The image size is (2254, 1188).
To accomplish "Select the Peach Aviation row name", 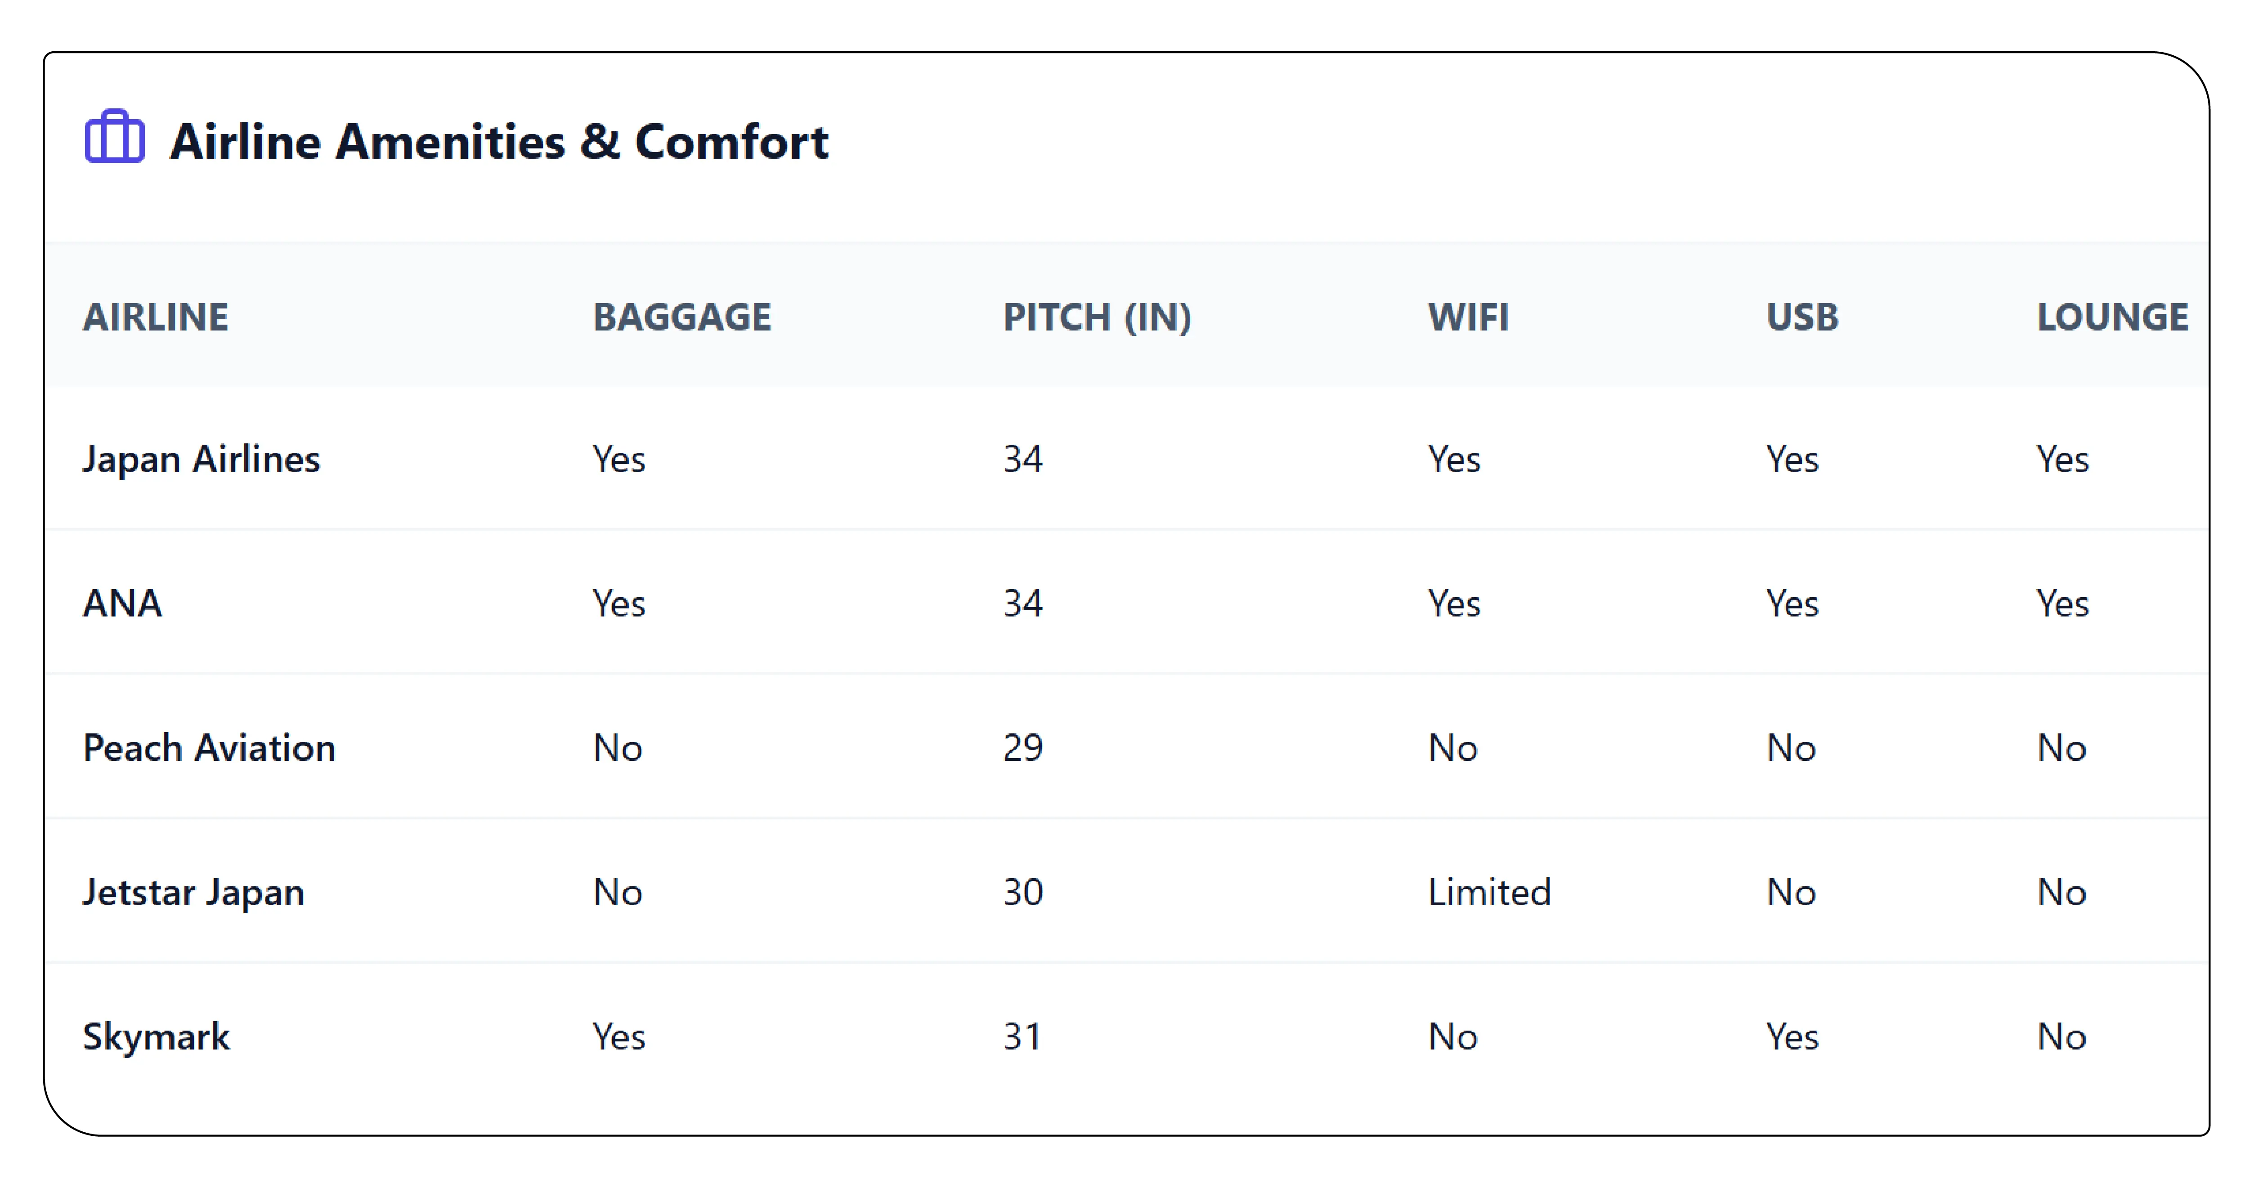I will point(209,748).
